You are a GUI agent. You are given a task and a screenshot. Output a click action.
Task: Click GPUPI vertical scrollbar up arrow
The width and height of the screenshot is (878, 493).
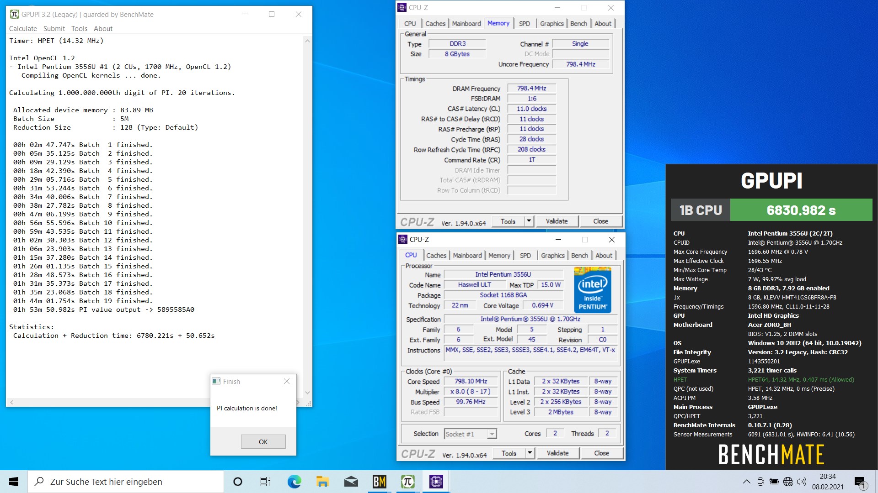(307, 41)
